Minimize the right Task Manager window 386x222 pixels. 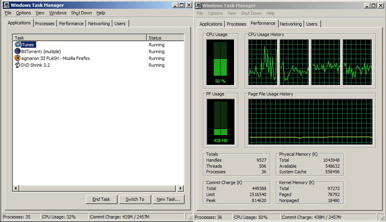tap(367, 5)
